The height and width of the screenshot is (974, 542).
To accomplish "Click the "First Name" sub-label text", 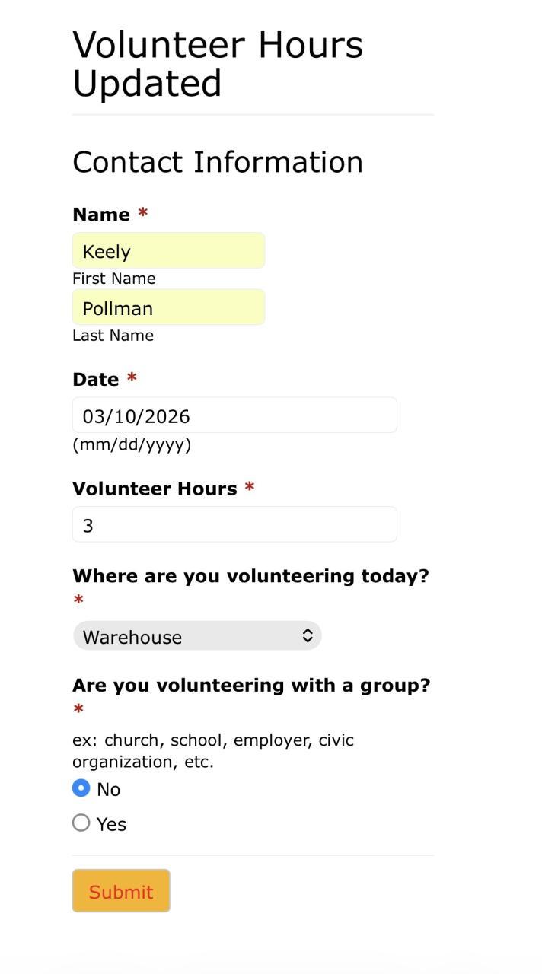I will [x=114, y=279].
